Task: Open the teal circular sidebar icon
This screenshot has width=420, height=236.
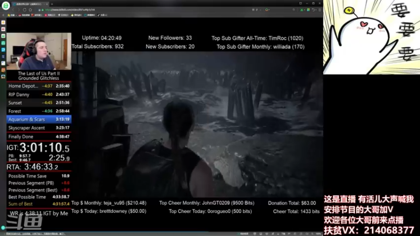Action: (x=3, y=43)
